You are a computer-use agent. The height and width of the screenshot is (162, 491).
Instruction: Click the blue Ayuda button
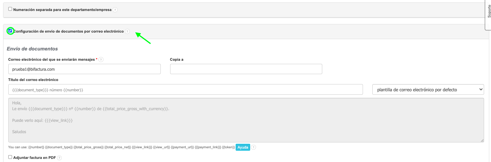pos(243,148)
